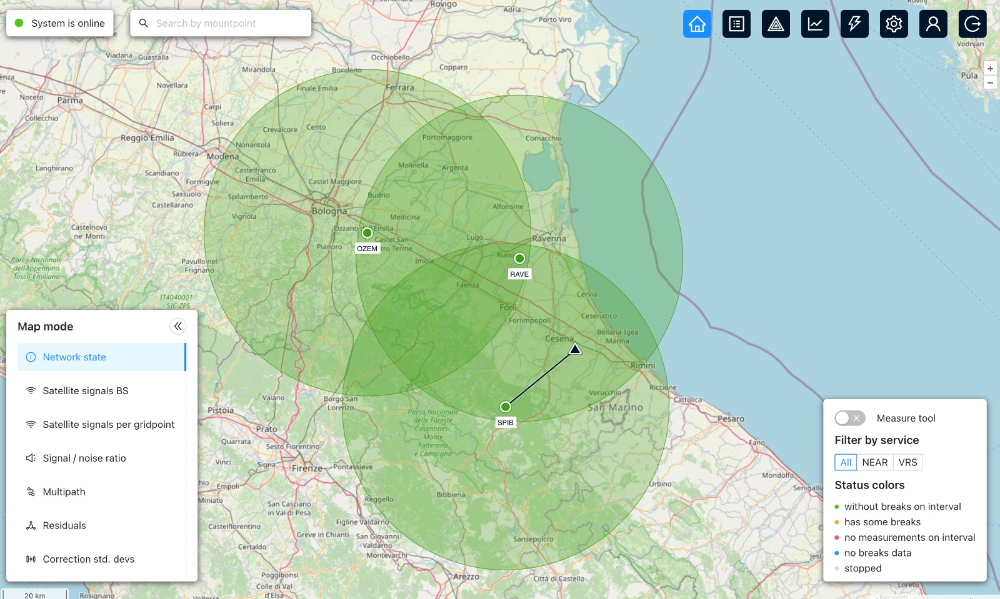Toggle the Measure tool switch
Screen dimensions: 1000x599
pos(849,418)
